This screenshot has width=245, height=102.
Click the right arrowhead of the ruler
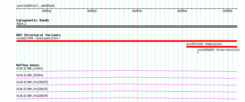click(x=236, y=8)
